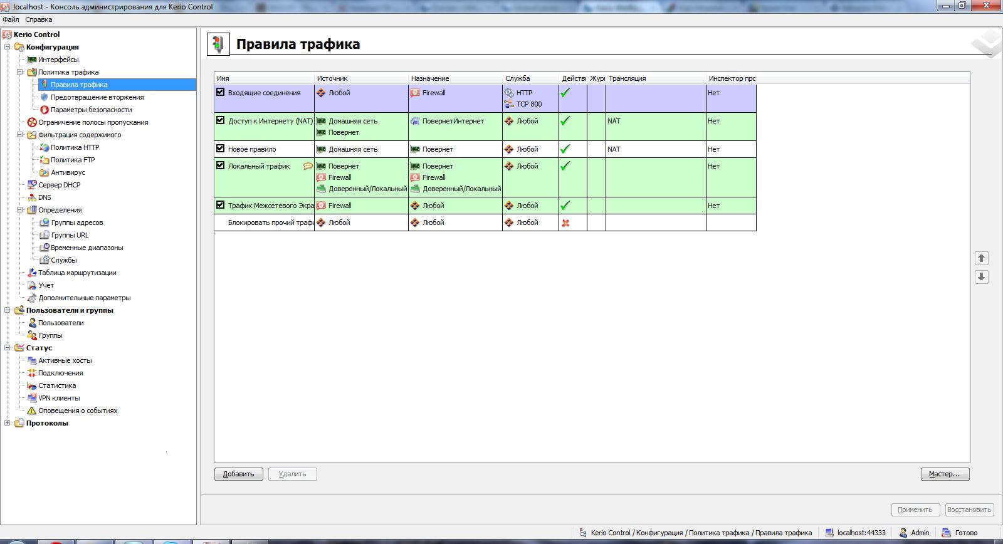Click the Параметры безопасности icon
Image resolution: width=1003 pixels, height=544 pixels.
[x=45, y=110]
